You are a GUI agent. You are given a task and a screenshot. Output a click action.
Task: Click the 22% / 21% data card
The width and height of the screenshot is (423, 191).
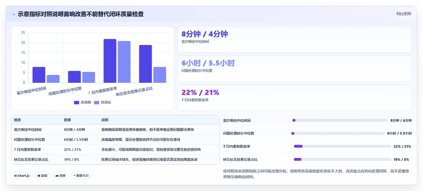tap(295, 98)
